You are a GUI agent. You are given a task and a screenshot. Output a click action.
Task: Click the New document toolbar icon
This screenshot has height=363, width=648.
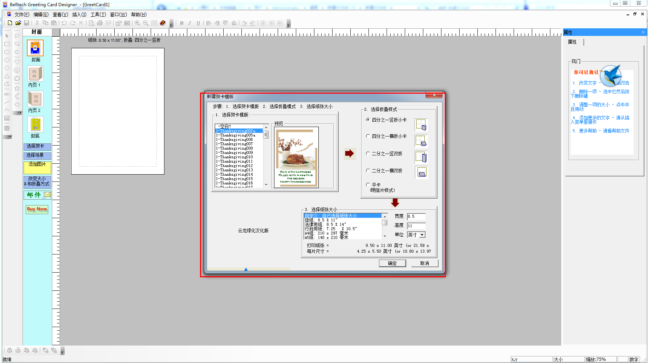click(x=10, y=23)
